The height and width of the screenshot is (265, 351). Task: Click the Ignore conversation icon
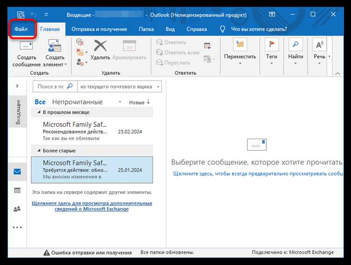coord(80,42)
